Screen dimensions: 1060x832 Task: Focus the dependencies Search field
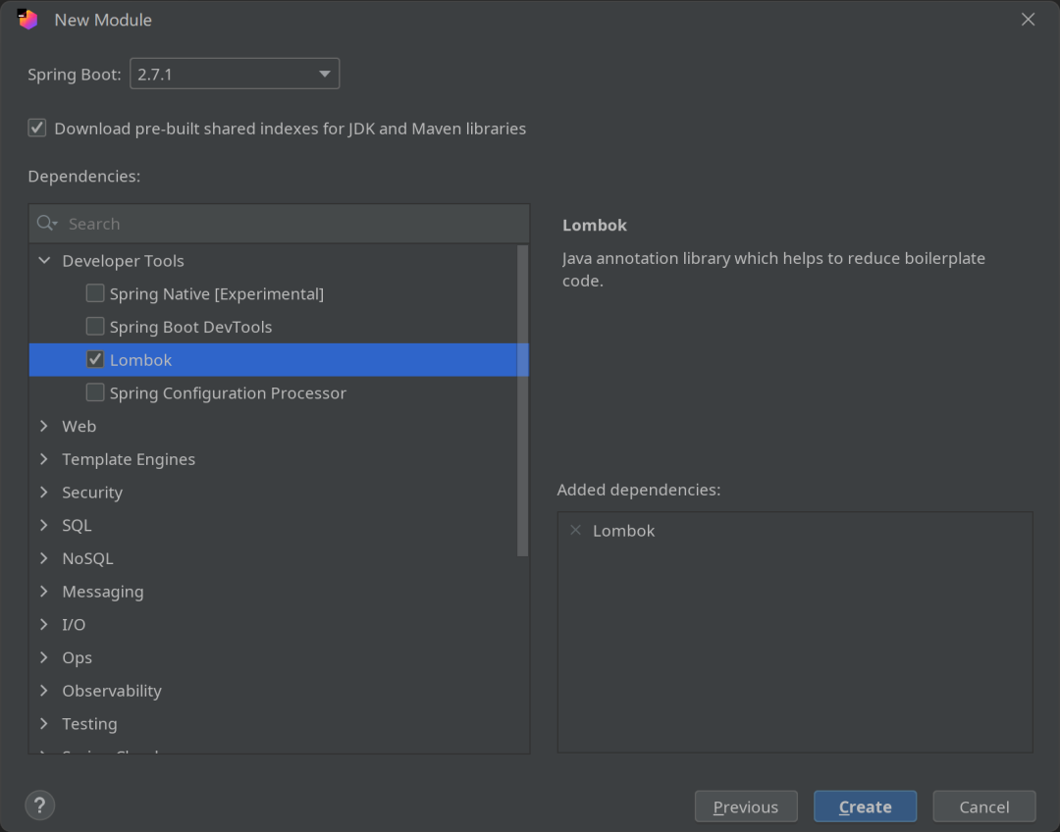pos(279,223)
